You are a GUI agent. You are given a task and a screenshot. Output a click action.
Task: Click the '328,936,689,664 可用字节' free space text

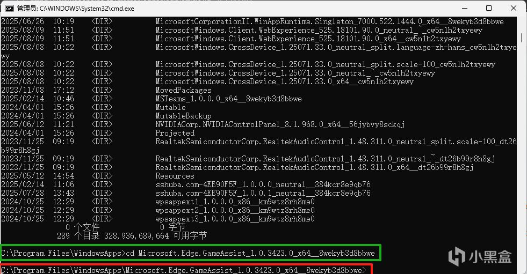pyautogui.click(x=155, y=236)
